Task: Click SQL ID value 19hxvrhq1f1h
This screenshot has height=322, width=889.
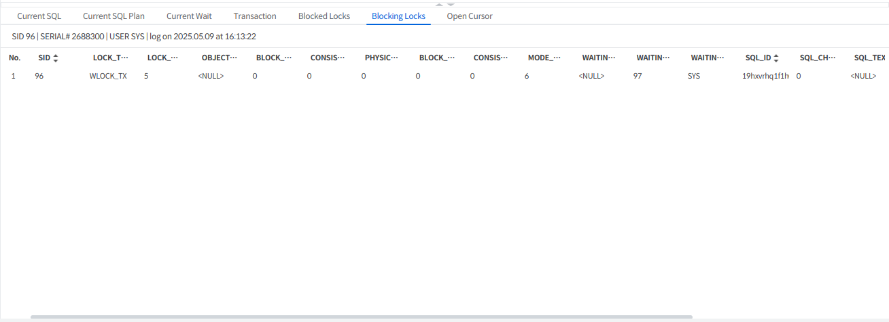Action: pos(765,77)
